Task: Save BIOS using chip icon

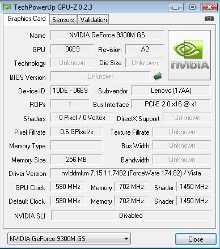Action: [x=158, y=76]
